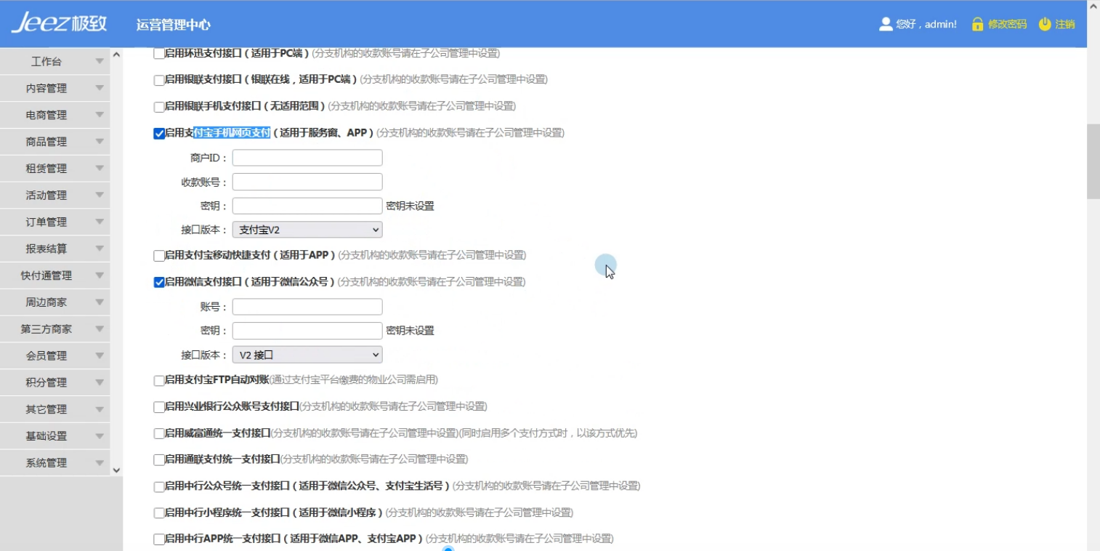Click the Alipay 密钥 input field
The width and height of the screenshot is (1100, 551).
(307, 206)
